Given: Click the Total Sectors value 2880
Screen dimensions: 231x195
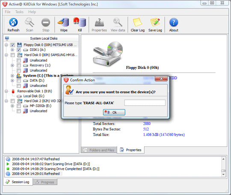Looking at the screenshot, I should tap(147, 124).
